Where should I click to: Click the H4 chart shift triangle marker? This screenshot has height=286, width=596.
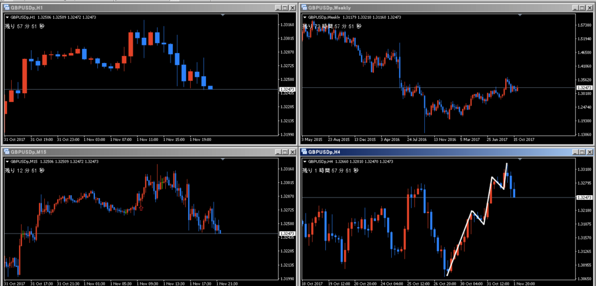pyautogui.click(x=521, y=158)
